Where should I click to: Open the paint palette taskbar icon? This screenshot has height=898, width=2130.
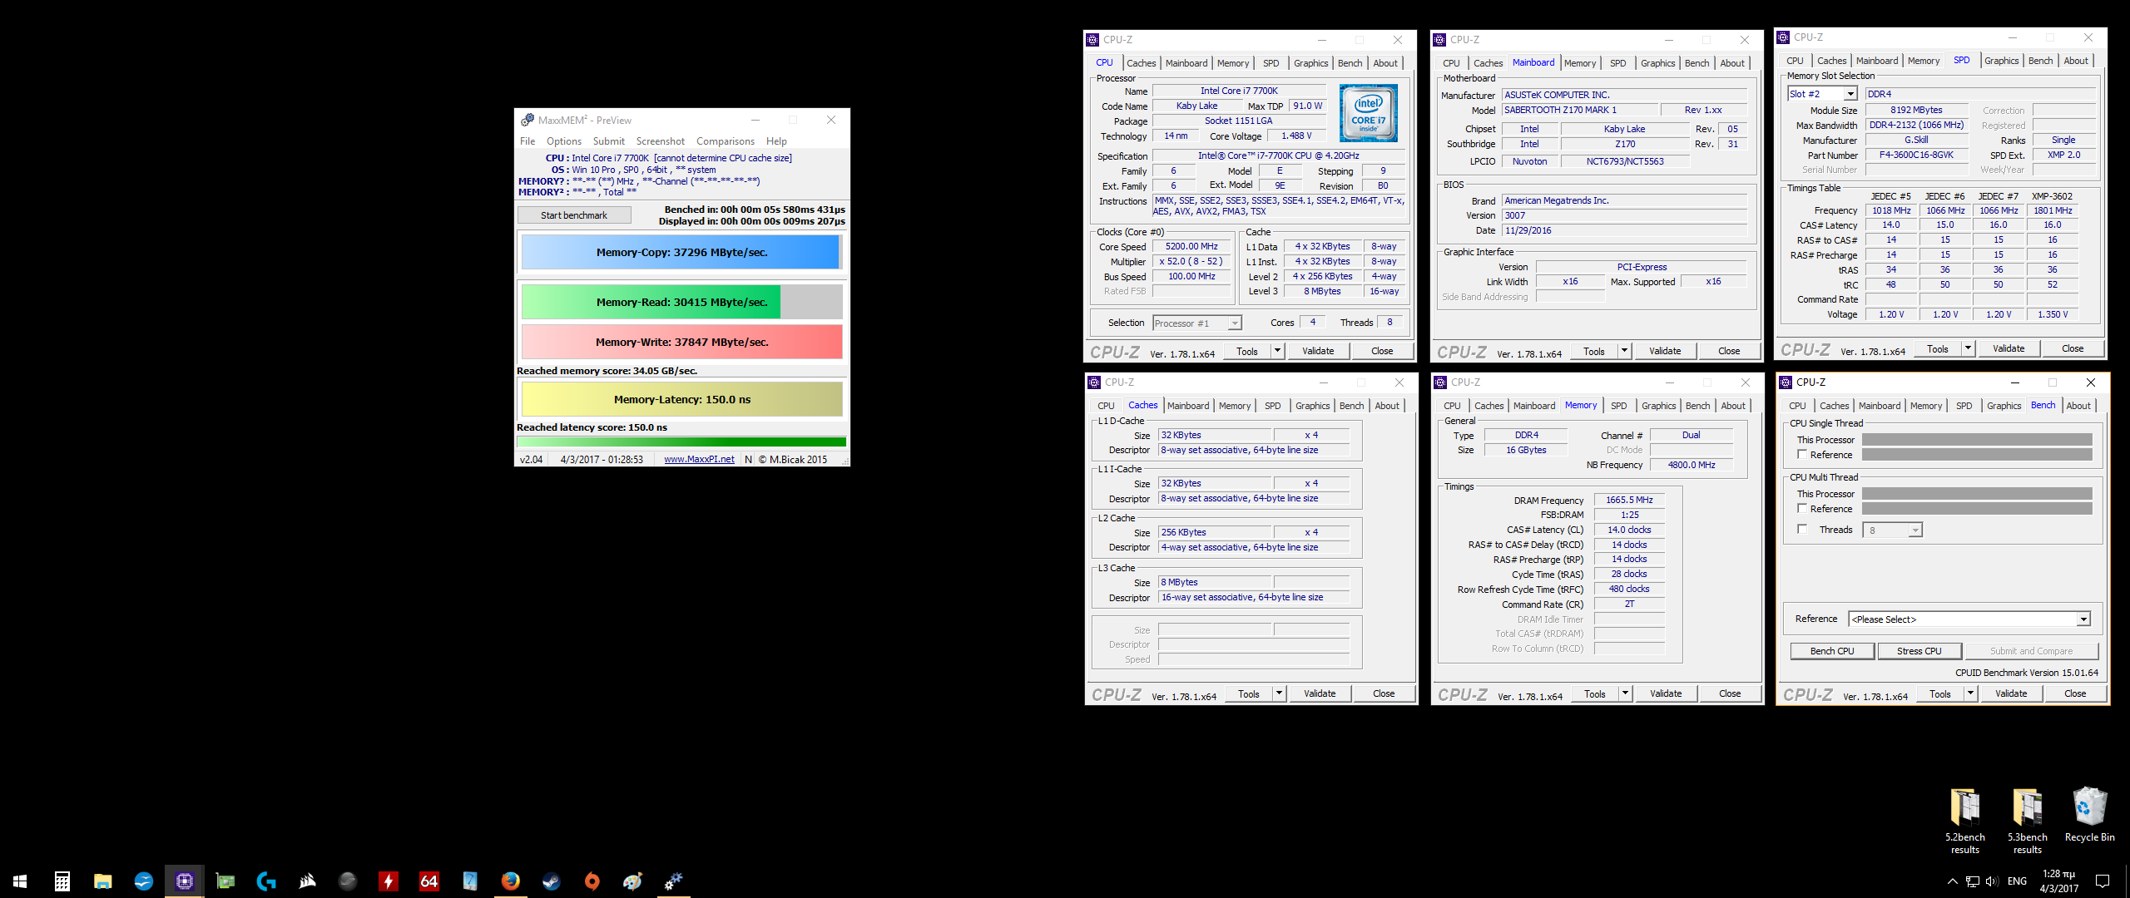coord(633,881)
